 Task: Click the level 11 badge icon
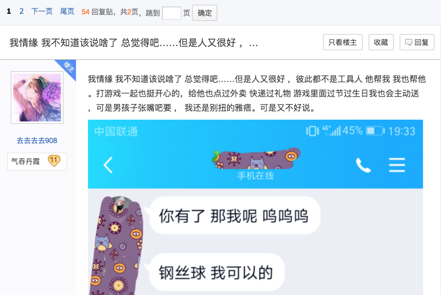point(54,161)
